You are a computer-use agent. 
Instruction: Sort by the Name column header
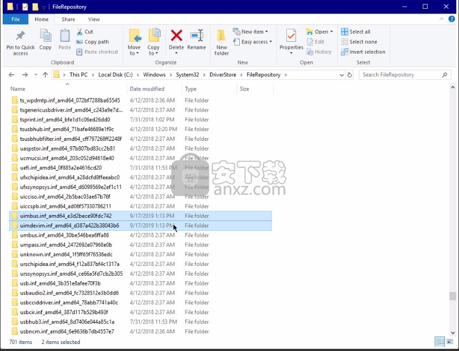pos(67,89)
